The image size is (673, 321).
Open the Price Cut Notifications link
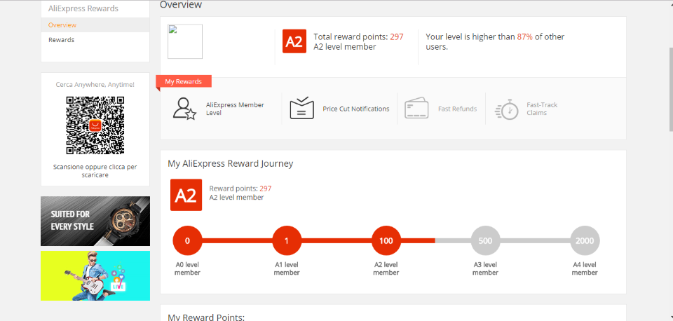(355, 109)
